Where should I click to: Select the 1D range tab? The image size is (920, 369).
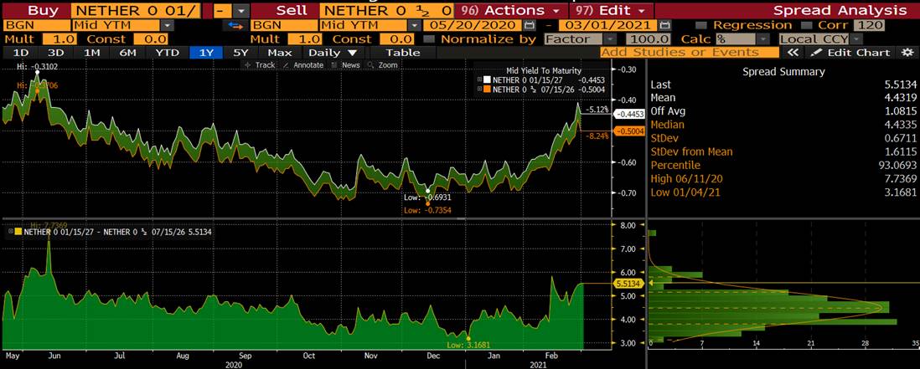[x=21, y=52]
